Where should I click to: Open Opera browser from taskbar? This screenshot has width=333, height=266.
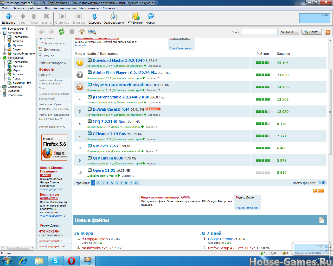point(72,261)
